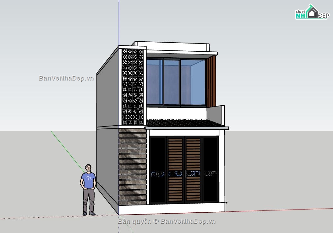Select the decorative breeze block screen panel
333x233 pixels.
coord(133,86)
